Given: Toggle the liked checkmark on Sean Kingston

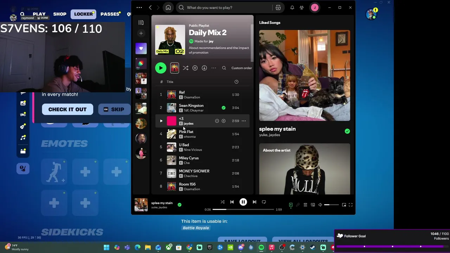Looking at the screenshot, I should (x=224, y=108).
